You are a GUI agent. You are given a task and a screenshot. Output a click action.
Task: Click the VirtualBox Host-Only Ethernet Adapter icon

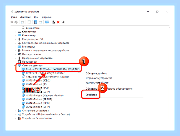pyautogui.click(x=24, y=77)
